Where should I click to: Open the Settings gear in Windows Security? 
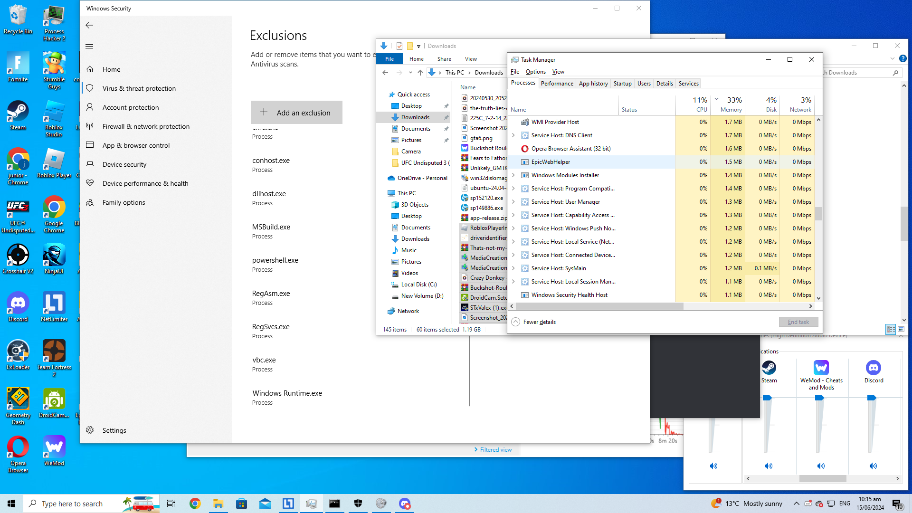coord(90,430)
